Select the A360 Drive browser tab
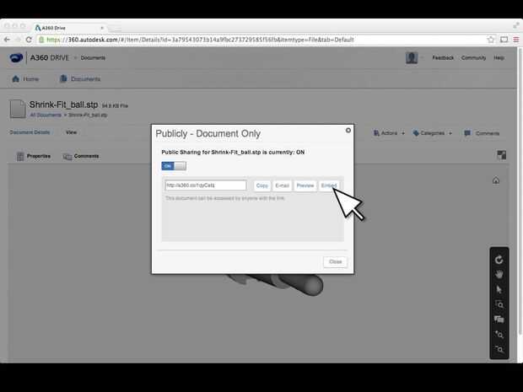Viewport: 523px width, 392px height. 68,28
